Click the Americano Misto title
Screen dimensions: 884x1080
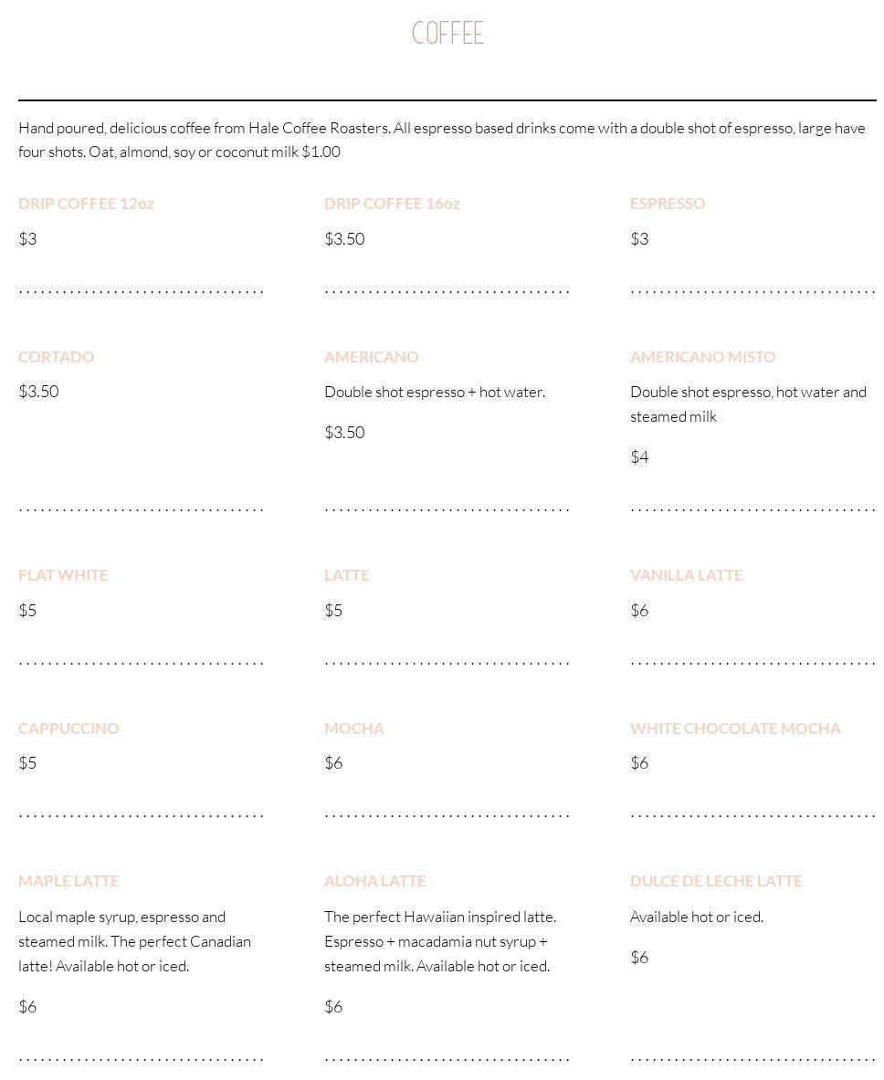(x=702, y=357)
